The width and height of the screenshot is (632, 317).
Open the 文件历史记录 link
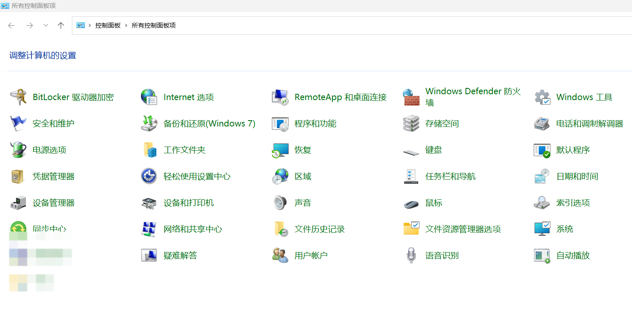click(x=320, y=229)
